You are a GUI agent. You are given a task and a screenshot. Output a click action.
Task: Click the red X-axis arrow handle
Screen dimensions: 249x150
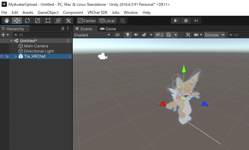[x=162, y=104]
